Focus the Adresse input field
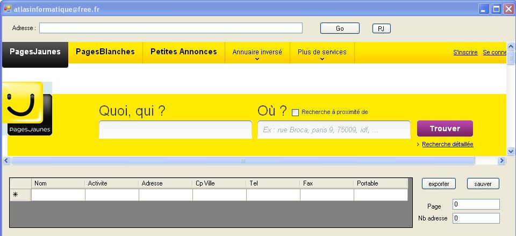 [x=171, y=28]
